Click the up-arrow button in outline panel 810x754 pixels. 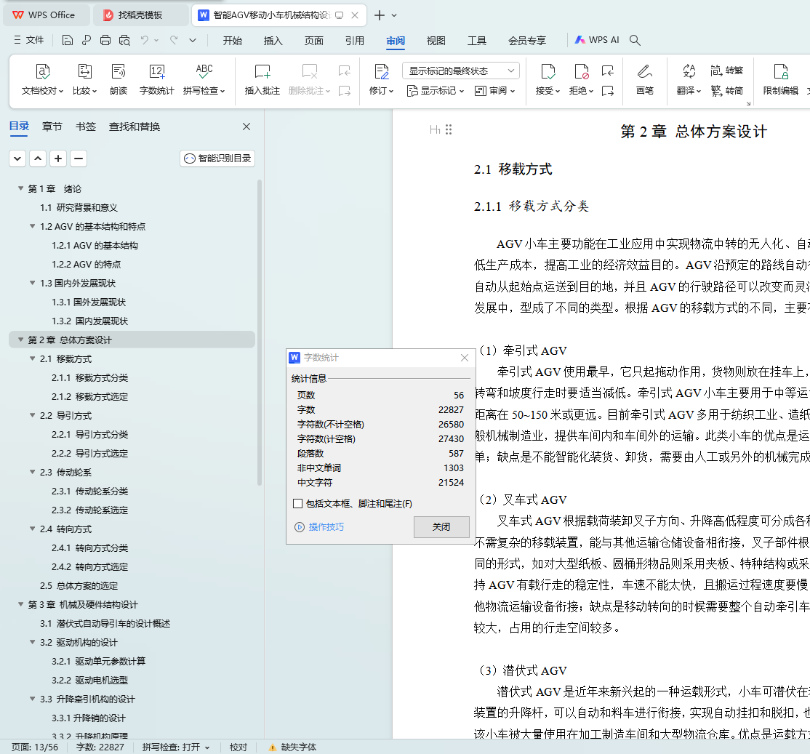pos(38,159)
